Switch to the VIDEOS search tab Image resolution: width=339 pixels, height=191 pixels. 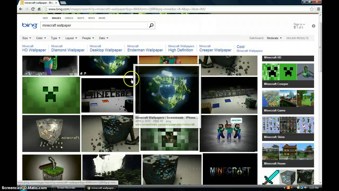(69, 18)
